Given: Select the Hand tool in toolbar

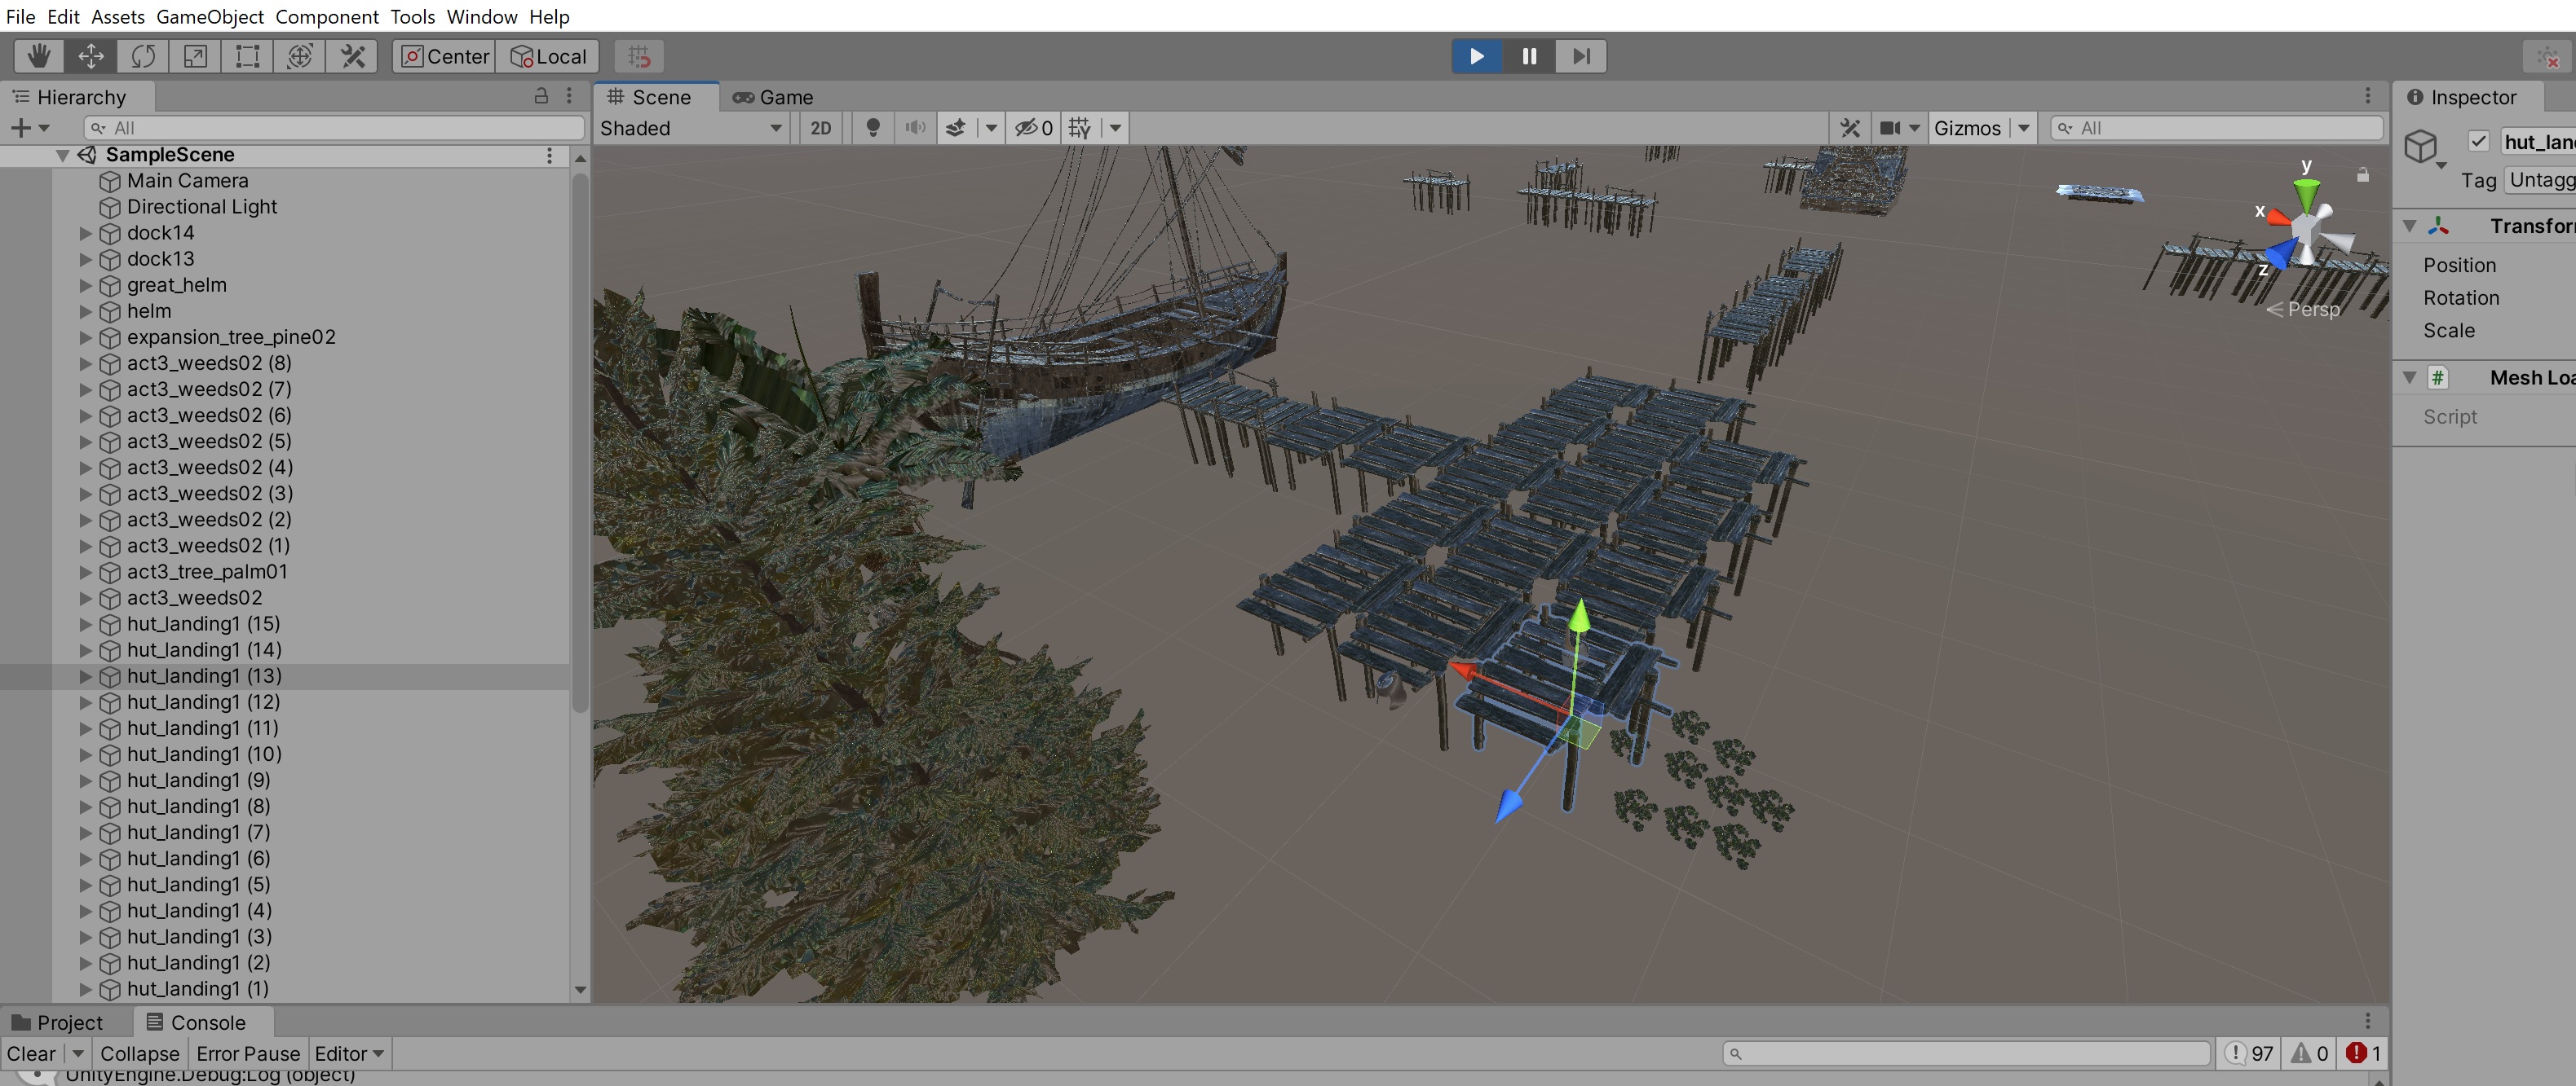Looking at the screenshot, I should [x=39, y=56].
